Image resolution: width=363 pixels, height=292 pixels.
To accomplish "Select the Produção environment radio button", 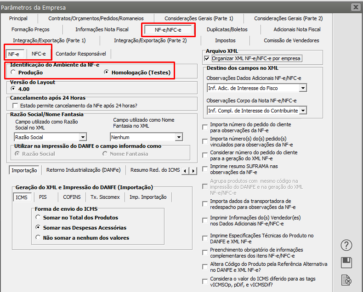I will click(13, 72).
